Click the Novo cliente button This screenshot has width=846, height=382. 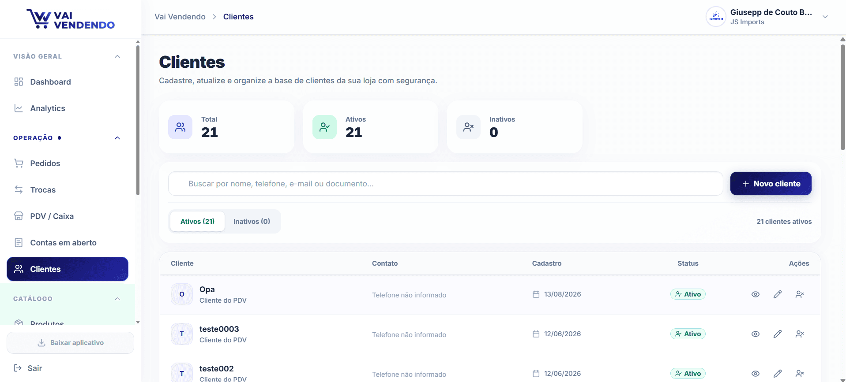[x=771, y=184]
